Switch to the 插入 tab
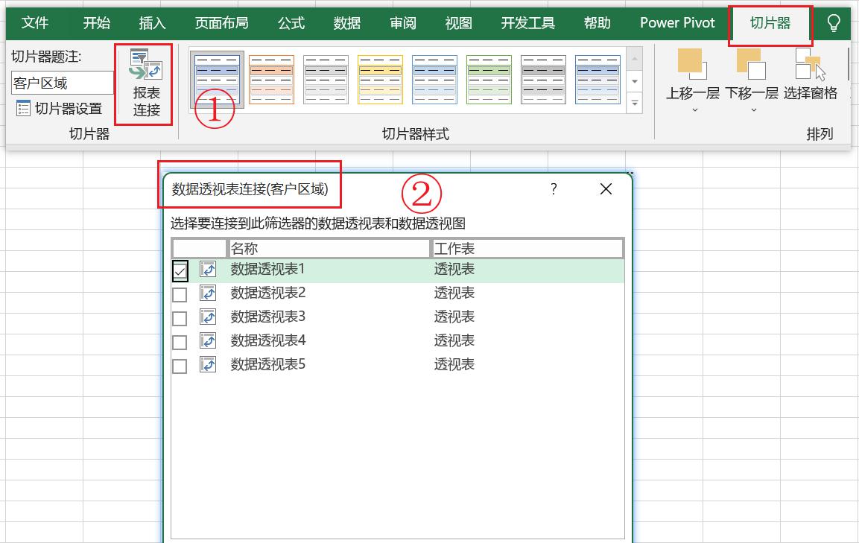 coord(152,23)
